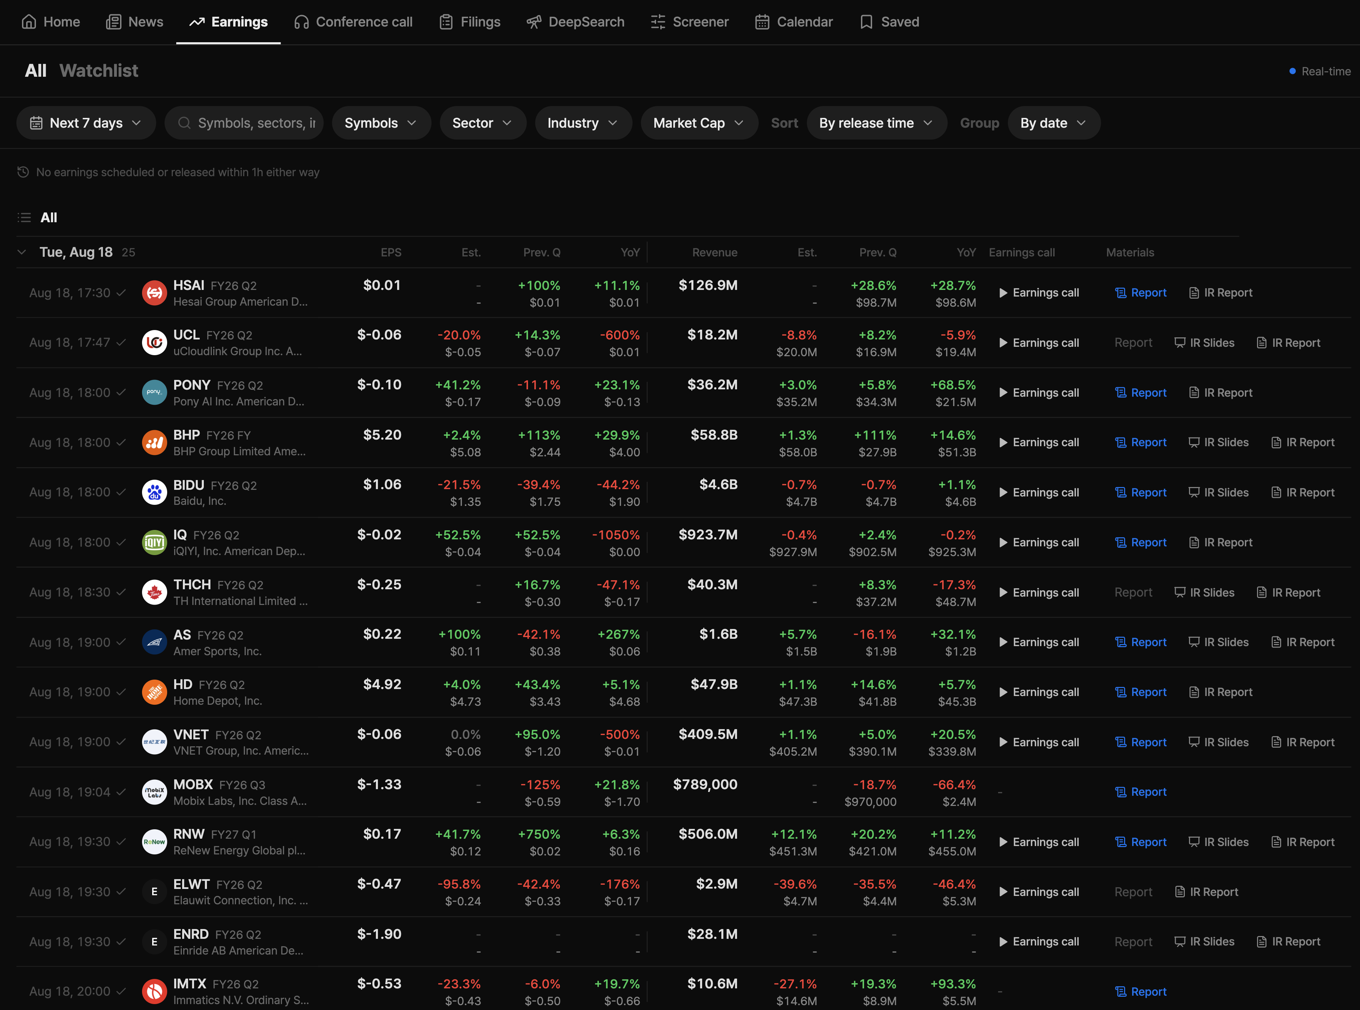
Task: Open IR Slides for UCL
Action: tap(1204, 343)
